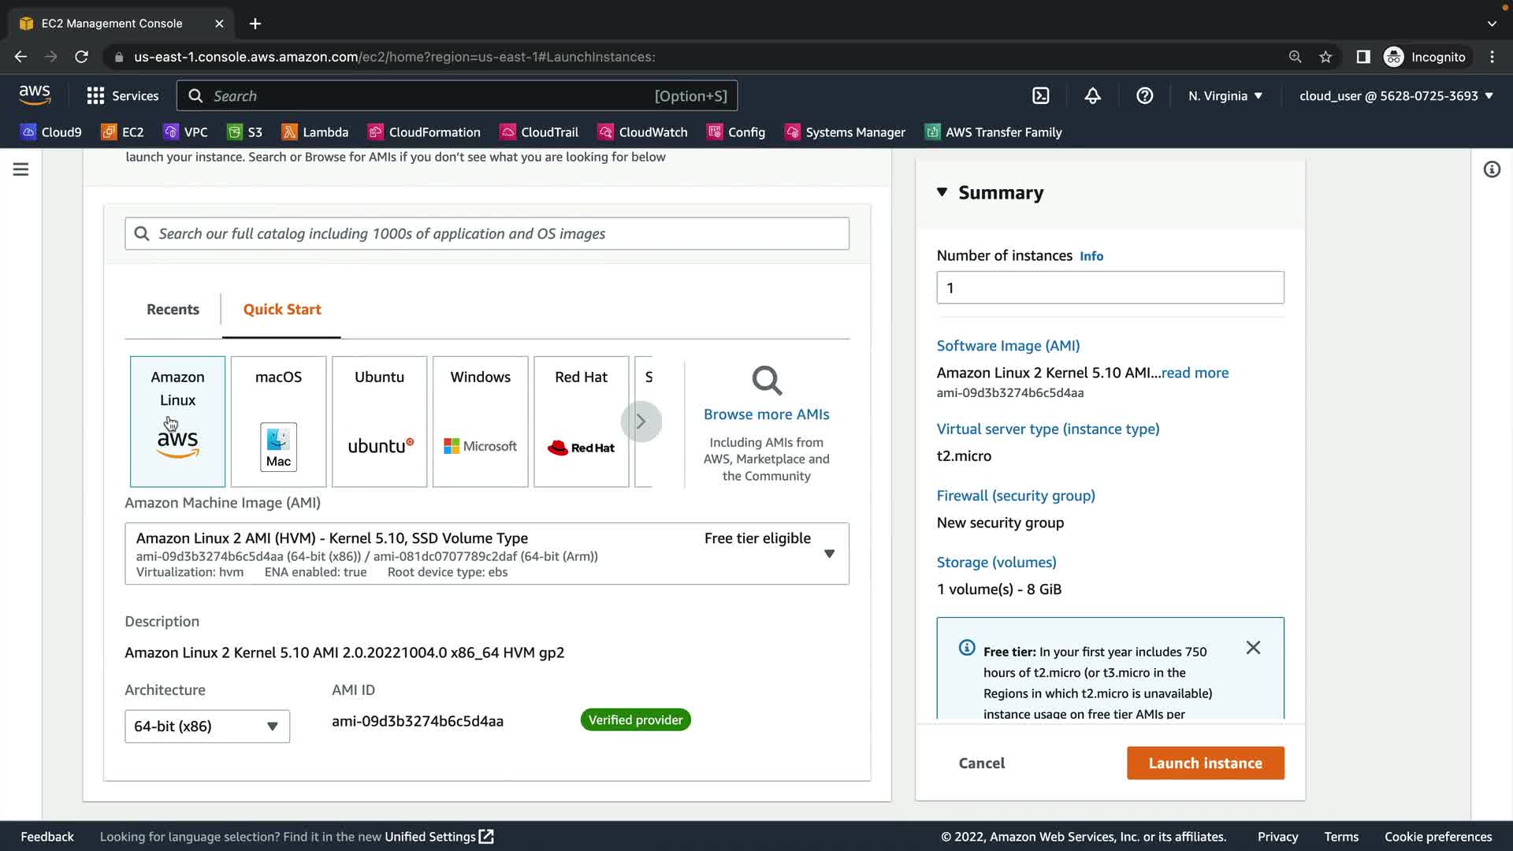Select the Windows AMI tile

480,422
